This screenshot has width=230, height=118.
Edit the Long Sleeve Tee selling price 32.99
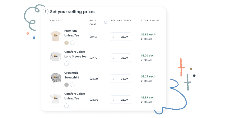[121, 58]
